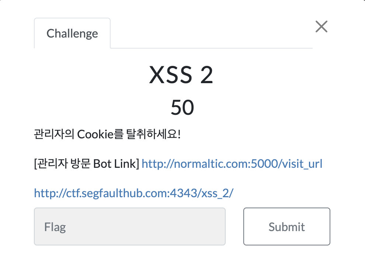Viewport: 365px width, 262px height.
Task: Open the normaltic.com visit_url bot link
Action: click(232, 164)
